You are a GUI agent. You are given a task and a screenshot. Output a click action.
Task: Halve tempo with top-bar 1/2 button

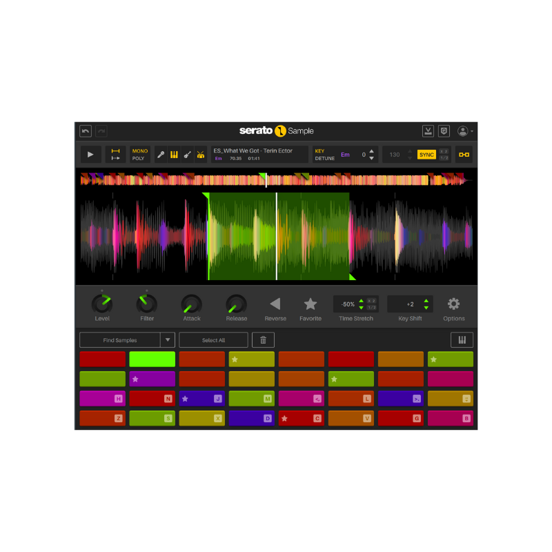pyautogui.click(x=444, y=158)
